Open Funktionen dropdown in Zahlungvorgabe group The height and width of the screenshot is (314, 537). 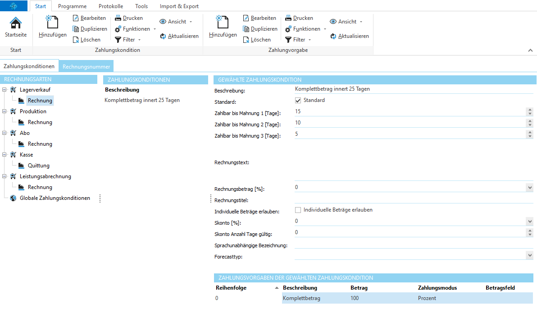point(305,29)
